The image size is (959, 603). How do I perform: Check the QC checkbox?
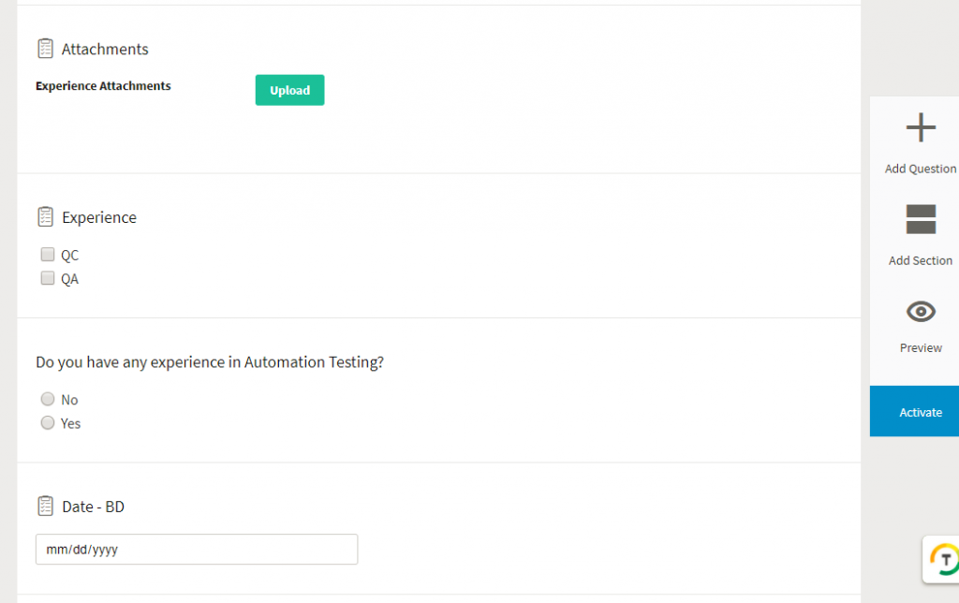click(47, 254)
